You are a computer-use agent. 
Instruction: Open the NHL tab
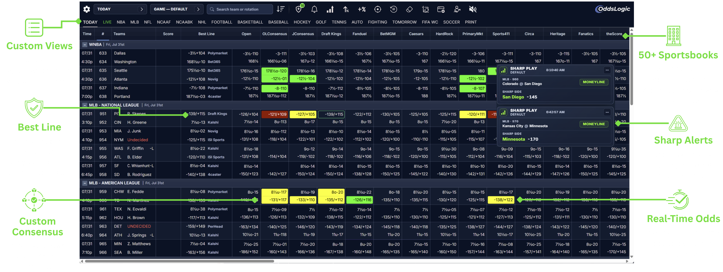[x=202, y=22]
